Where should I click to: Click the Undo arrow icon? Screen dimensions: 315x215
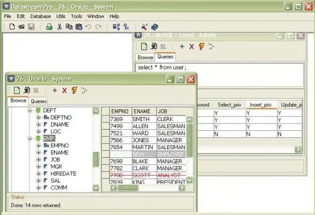[89, 27]
